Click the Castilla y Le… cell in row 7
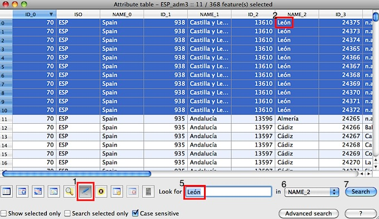This screenshot has width=379, height=219. tap(210, 84)
